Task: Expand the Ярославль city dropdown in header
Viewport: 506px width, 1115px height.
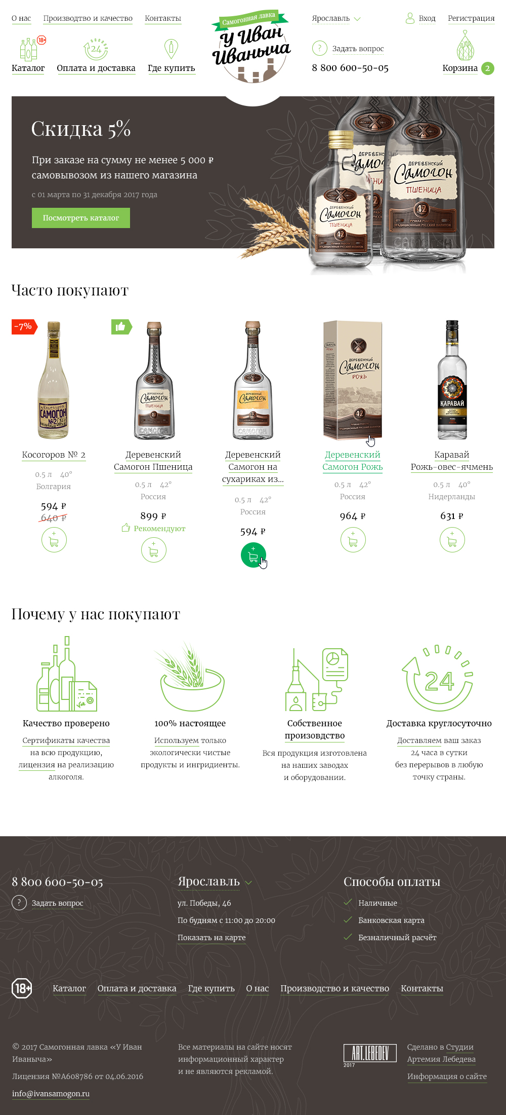Action: click(336, 18)
